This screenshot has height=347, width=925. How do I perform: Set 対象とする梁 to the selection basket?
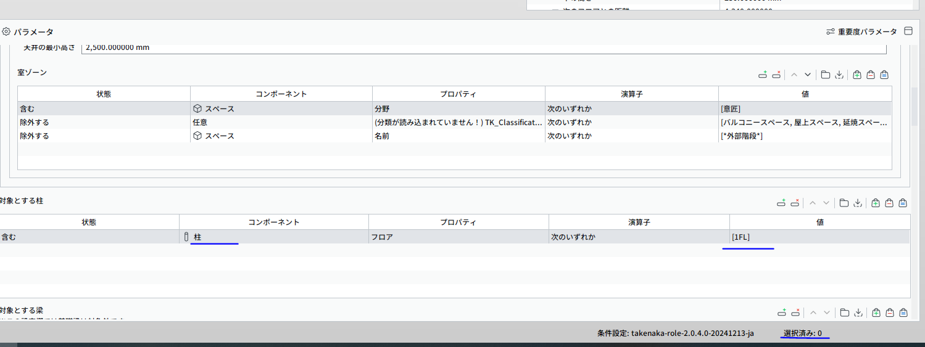pyautogui.click(x=903, y=312)
